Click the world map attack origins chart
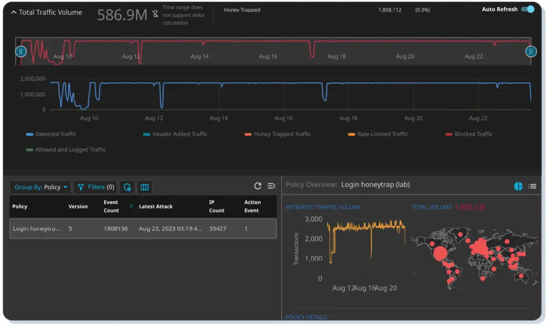Screen dimensions: 547x326 pyautogui.click(x=474, y=258)
